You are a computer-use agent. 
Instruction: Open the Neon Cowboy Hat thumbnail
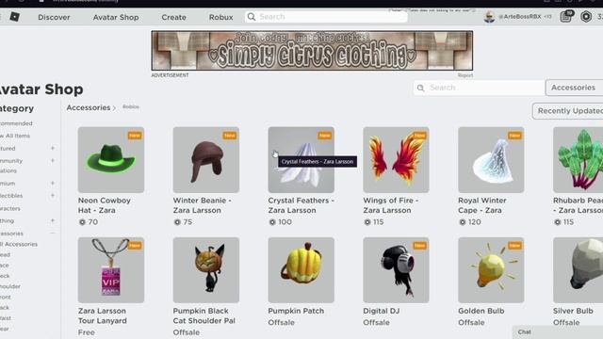click(111, 160)
